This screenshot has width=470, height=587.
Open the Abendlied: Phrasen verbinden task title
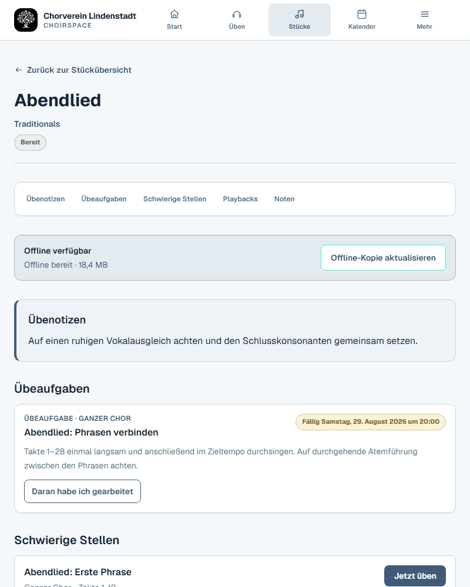[91, 433]
